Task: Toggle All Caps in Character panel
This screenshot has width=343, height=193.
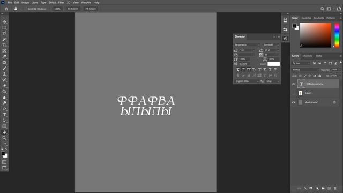Action: (x=249, y=70)
